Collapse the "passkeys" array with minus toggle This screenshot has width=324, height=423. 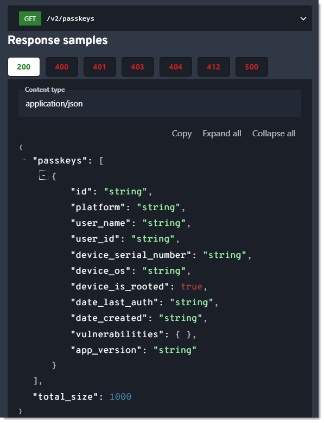click(x=25, y=160)
